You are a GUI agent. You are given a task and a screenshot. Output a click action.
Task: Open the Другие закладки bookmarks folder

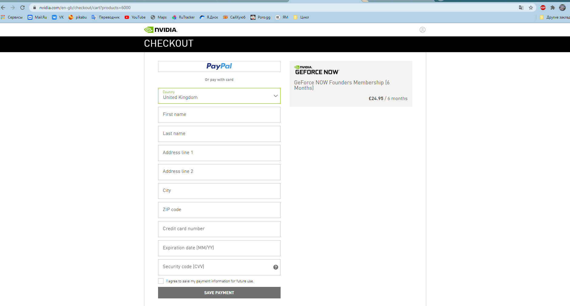coord(555,17)
